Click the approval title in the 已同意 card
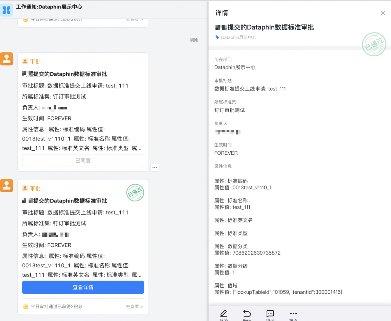The width and height of the screenshot is (391, 321). [x=64, y=74]
